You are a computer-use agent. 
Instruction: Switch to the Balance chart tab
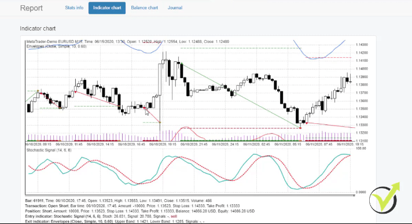[x=144, y=8]
